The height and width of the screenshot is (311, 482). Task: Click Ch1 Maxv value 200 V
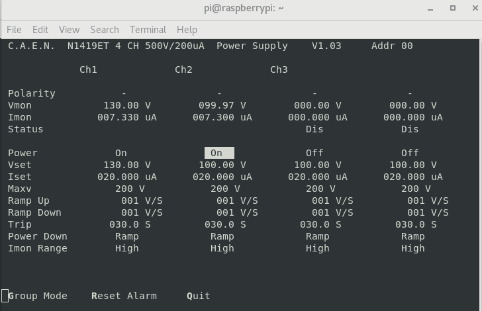coord(130,189)
